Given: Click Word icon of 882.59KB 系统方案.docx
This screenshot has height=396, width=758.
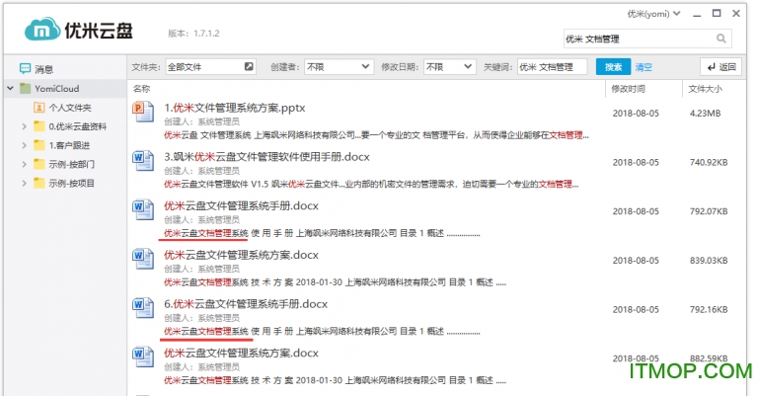Looking at the screenshot, I should coord(143,356).
